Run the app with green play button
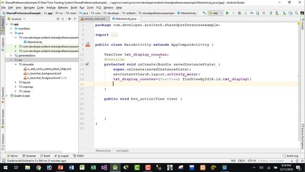This screenshot has height=172, width=305. (227, 13)
